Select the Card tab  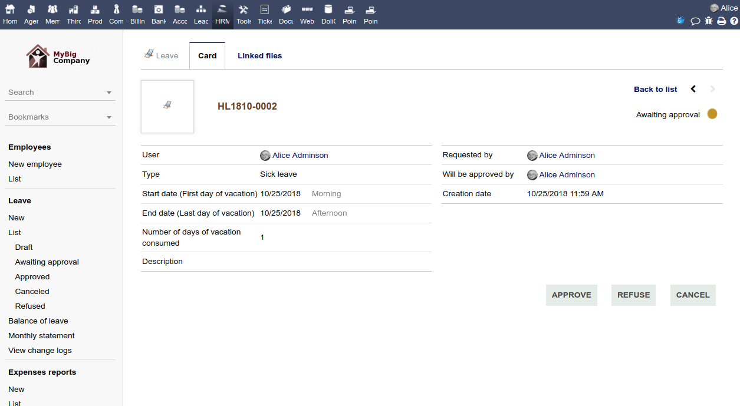pos(207,56)
